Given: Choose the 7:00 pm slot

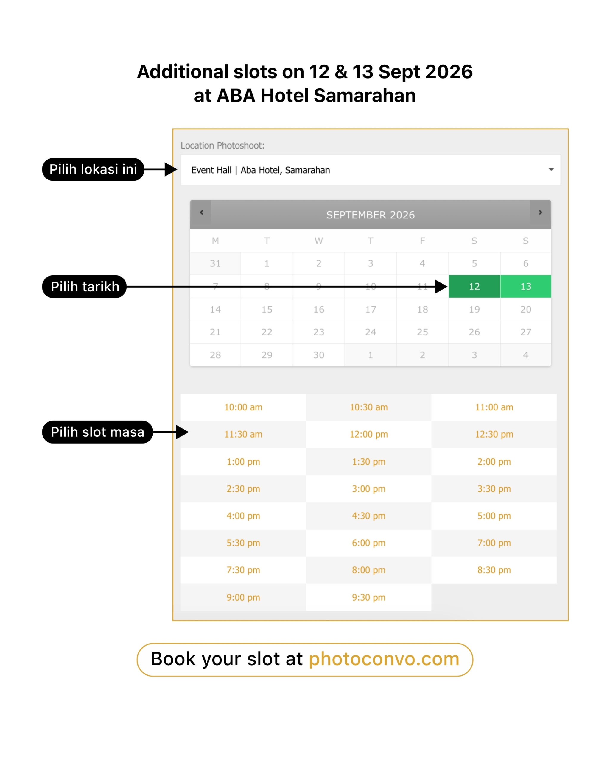Looking at the screenshot, I should point(494,543).
